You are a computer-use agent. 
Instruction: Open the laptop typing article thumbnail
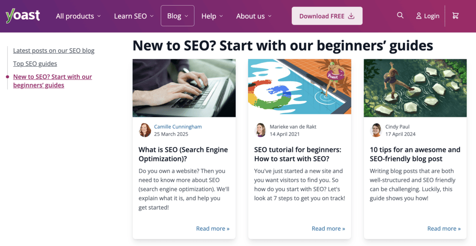[184, 88]
